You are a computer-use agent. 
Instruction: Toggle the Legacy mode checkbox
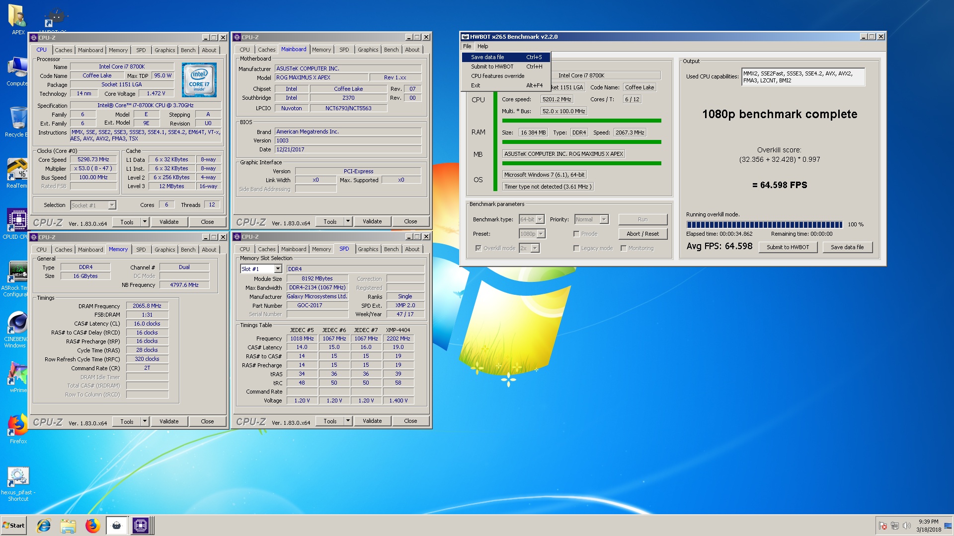point(576,248)
